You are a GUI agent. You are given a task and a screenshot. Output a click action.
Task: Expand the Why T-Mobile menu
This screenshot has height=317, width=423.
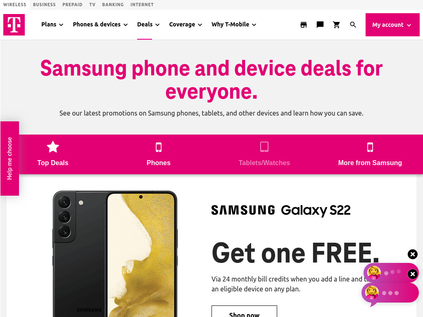pyautogui.click(x=234, y=24)
